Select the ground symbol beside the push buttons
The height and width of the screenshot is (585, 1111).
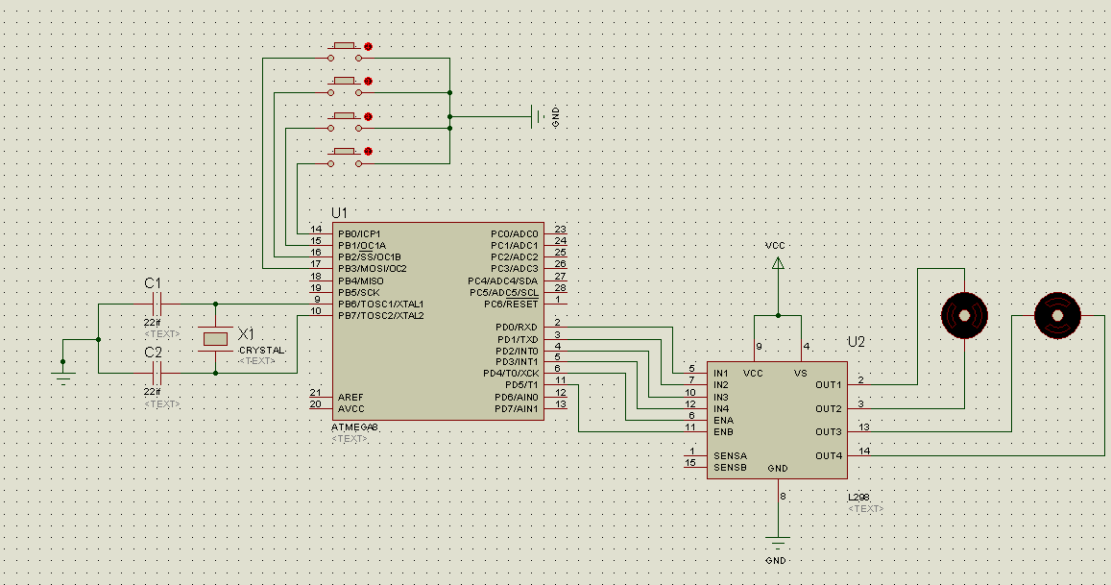536,117
